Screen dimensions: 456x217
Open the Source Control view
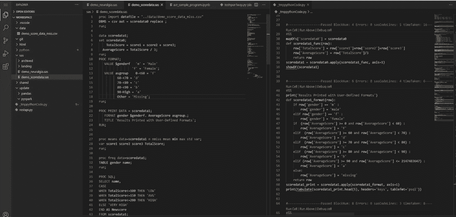[6, 40]
